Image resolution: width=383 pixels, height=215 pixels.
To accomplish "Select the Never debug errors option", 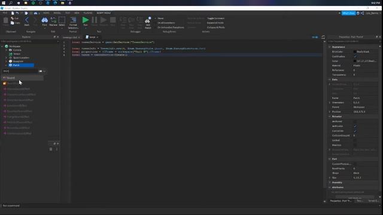I will (160, 19).
